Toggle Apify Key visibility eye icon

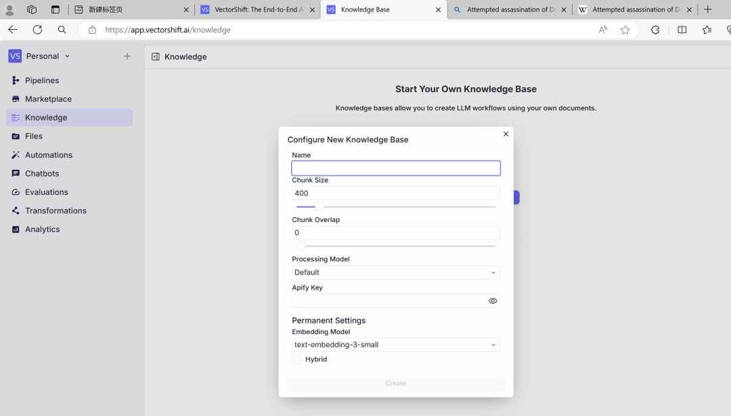[x=493, y=301]
